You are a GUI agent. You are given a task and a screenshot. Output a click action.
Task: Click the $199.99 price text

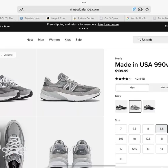point(122,71)
